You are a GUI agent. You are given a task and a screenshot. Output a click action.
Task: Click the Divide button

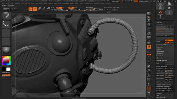[160, 41]
